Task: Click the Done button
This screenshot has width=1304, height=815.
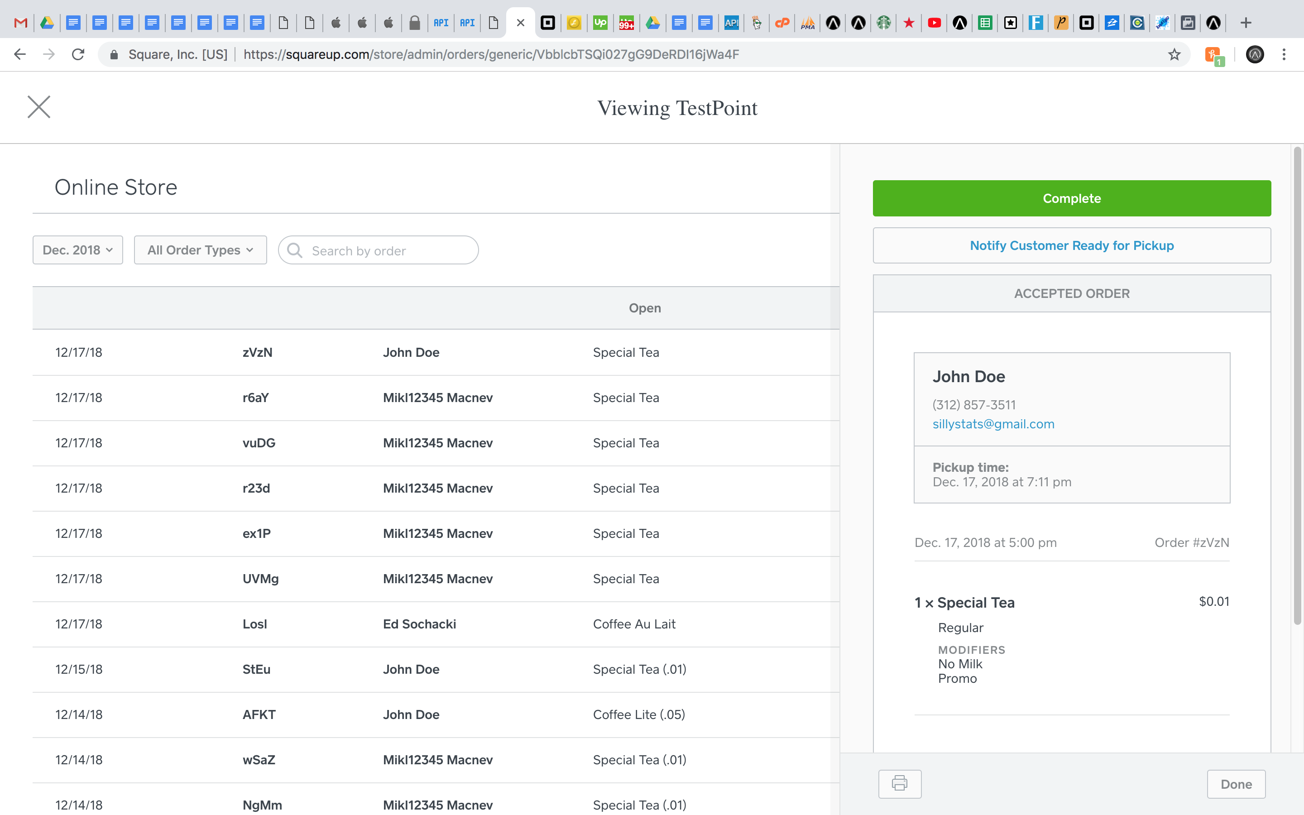Action: [x=1236, y=784]
